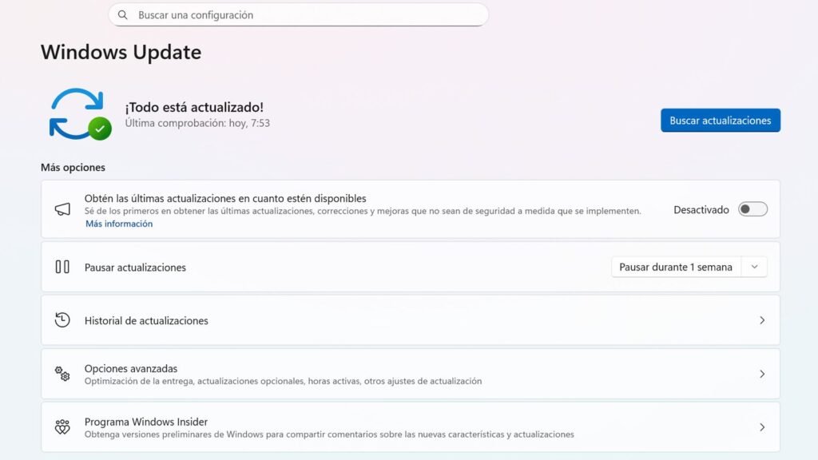
Task: Open the Programa Windows Insider chevron
Action: tap(761, 427)
